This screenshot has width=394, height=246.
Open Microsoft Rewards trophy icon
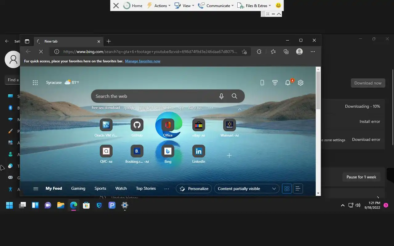(x=275, y=82)
